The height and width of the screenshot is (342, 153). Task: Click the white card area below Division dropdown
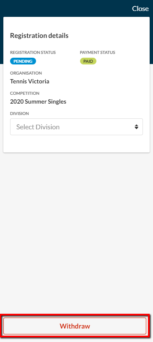click(x=76, y=144)
